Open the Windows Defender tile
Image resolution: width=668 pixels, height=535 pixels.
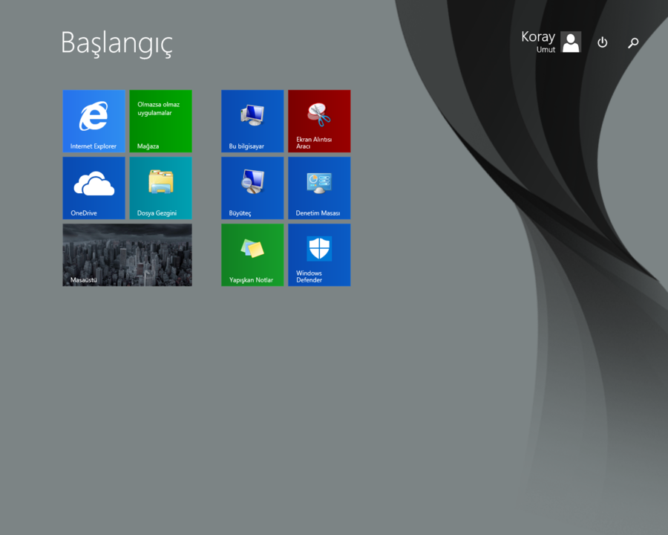(x=319, y=255)
